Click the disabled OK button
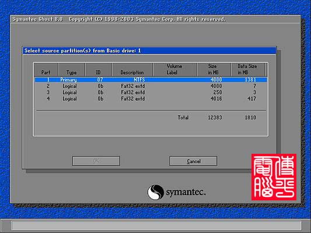Image resolution: width=311 pixels, height=233 pixels. coord(96,161)
